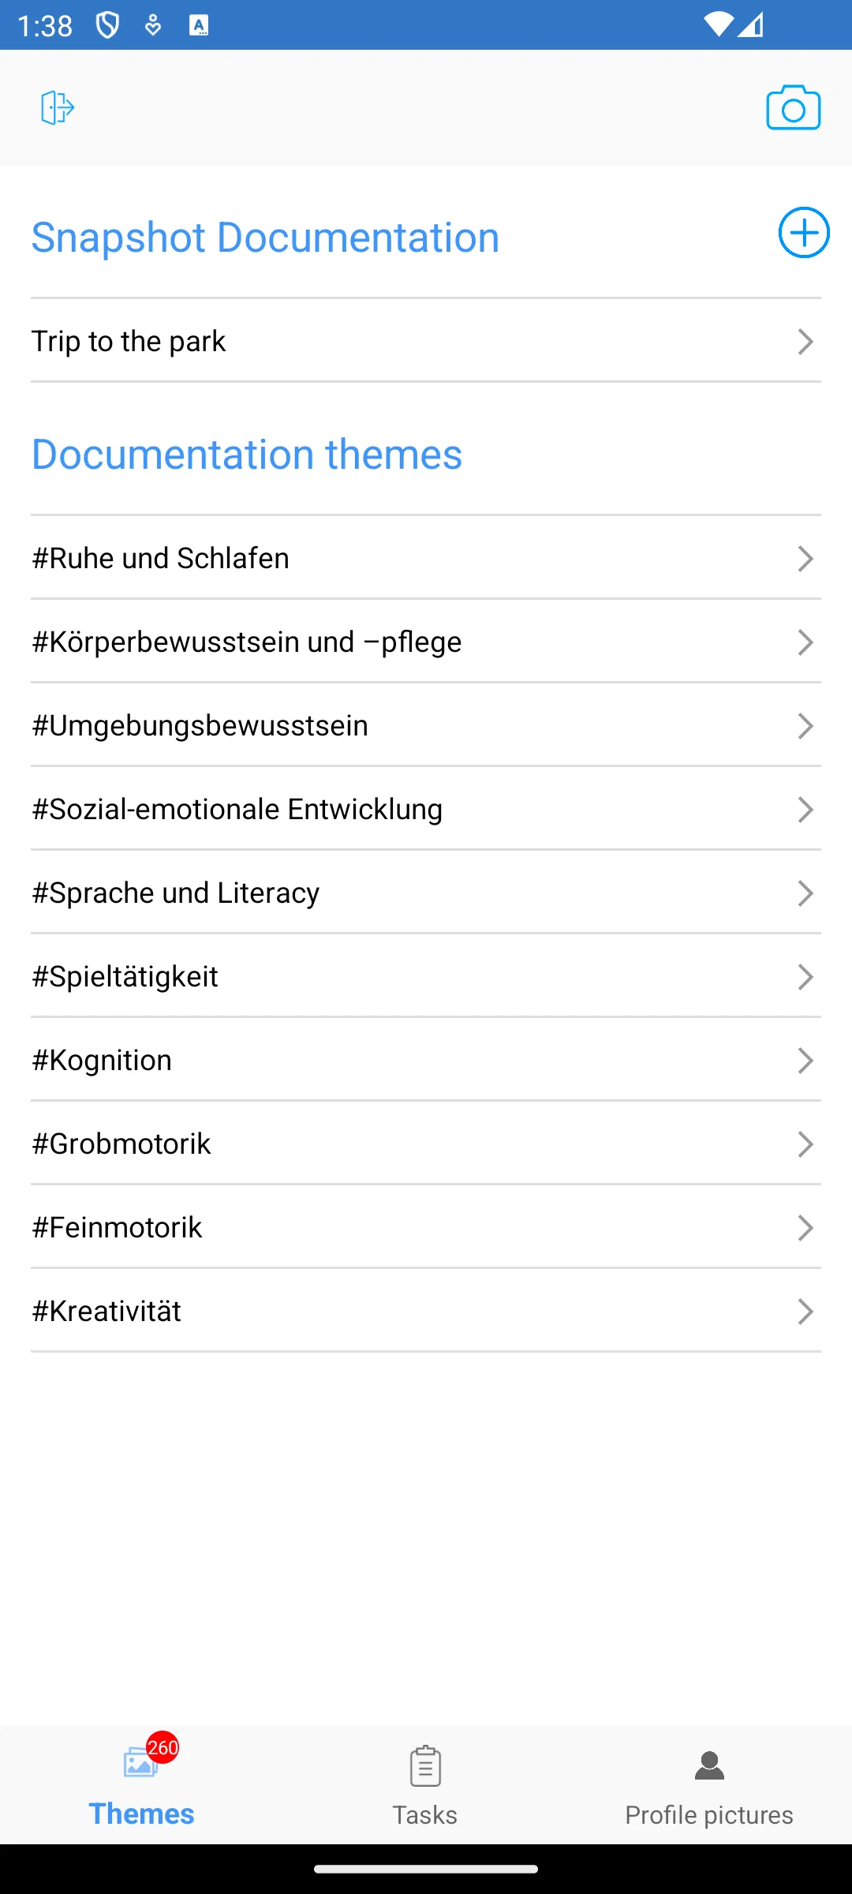Switch to the Tasks tab
Image resolution: width=852 pixels, height=1894 pixels.
[x=425, y=1785]
